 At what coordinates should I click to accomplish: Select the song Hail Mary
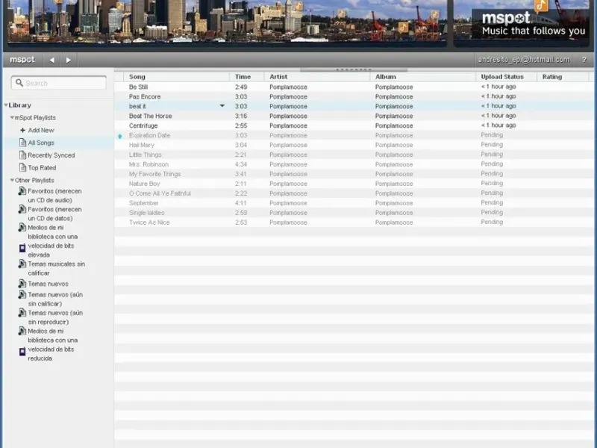[x=142, y=145]
